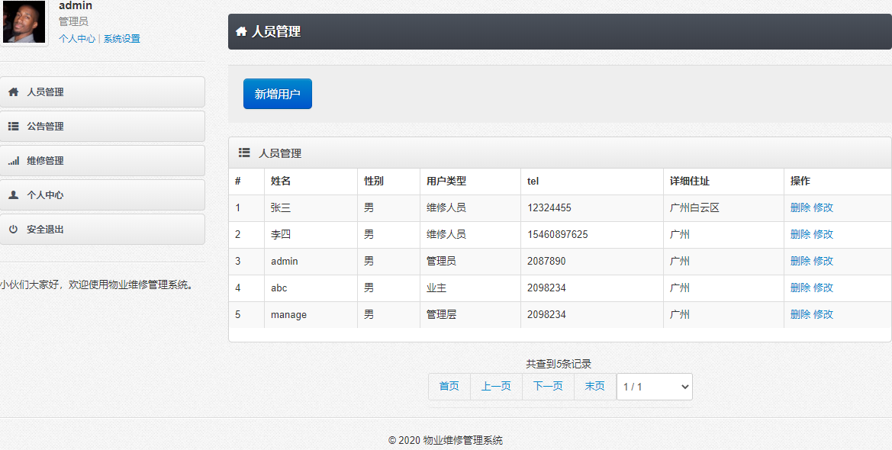Click the welcome message 小伙伴们大家好
Image resolution: width=892 pixels, height=450 pixels.
point(98,284)
